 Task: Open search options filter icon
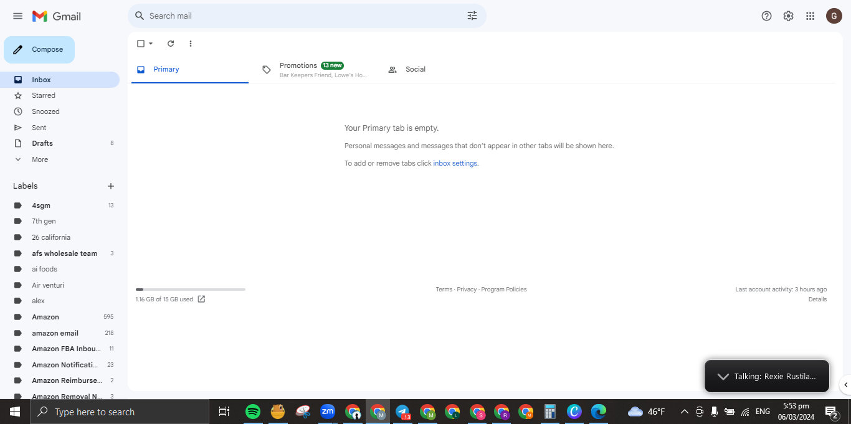(x=472, y=16)
